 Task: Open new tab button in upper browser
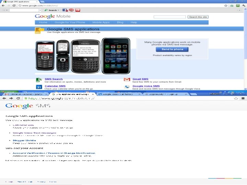(x=42, y=2)
